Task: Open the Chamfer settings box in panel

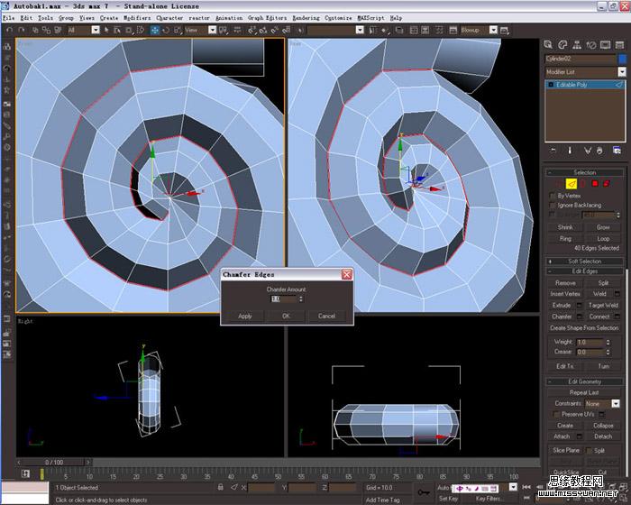Action: [x=580, y=317]
